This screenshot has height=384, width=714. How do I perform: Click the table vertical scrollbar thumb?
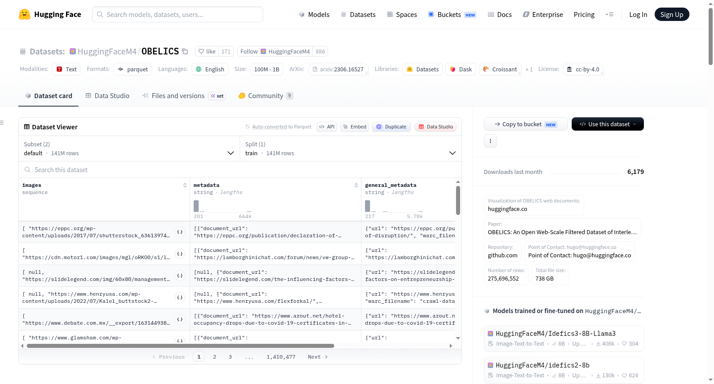[458, 200]
